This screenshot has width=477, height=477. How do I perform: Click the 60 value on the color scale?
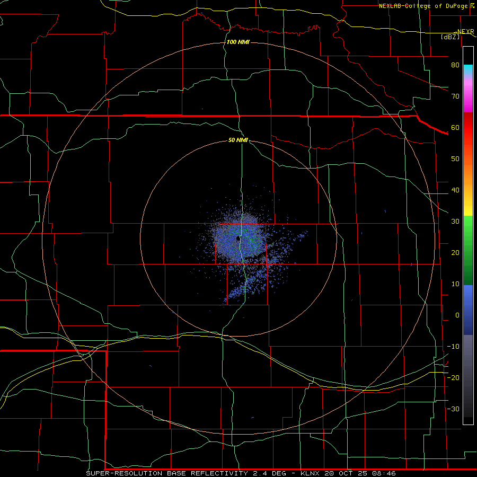click(455, 127)
